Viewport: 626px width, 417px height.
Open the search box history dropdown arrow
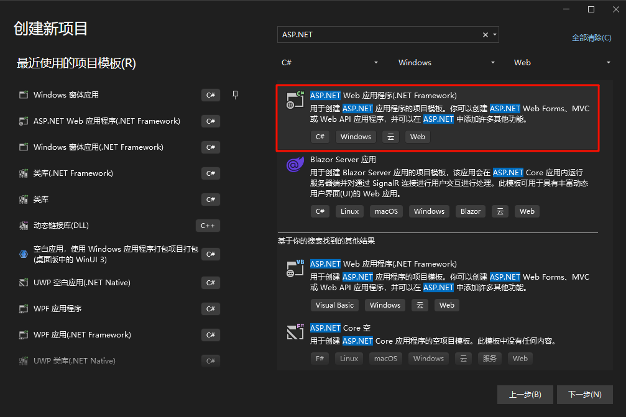(495, 35)
